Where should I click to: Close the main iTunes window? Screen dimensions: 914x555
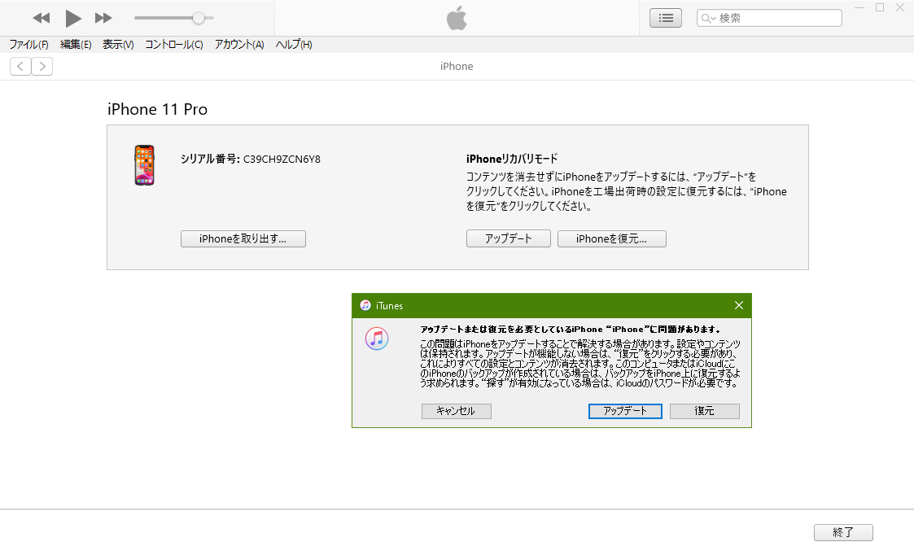[900, 7]
